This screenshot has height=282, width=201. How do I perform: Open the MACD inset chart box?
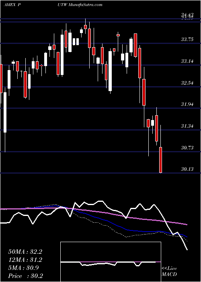111,262
